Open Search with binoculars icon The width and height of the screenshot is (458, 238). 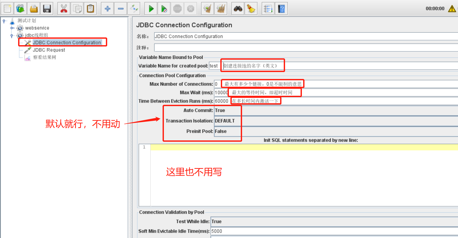click(x=238, y=9)
